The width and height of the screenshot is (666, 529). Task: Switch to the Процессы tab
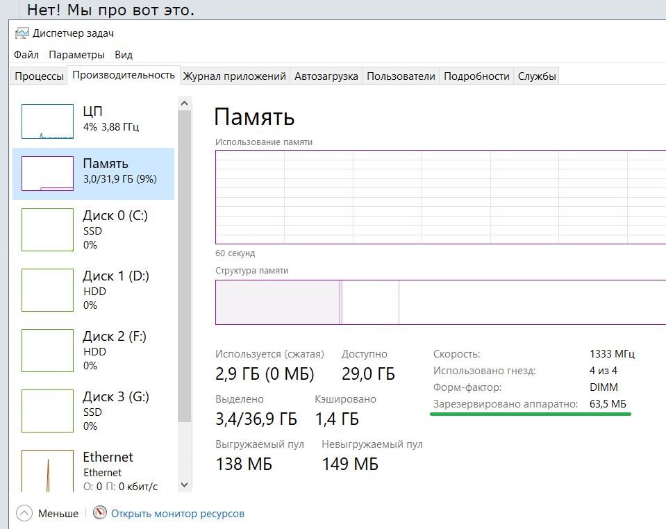[39, 76]
